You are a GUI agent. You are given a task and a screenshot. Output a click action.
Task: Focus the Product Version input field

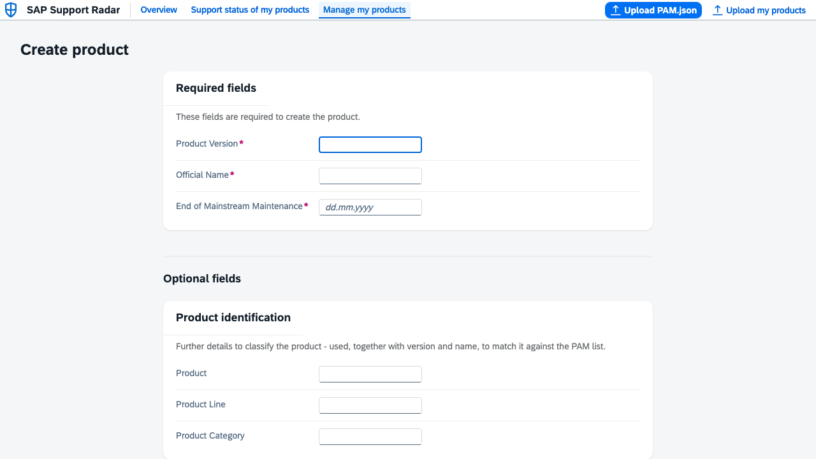[x=370, y=145]
